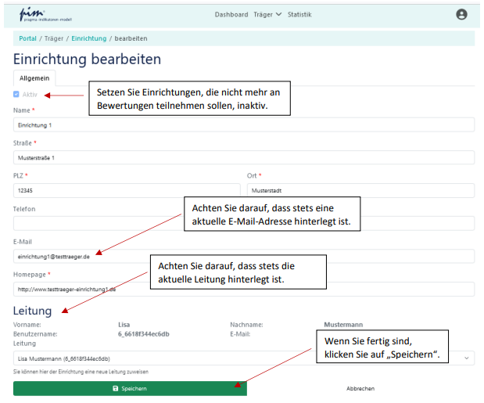Image resolution: width=484 pixels, height=403 pixels.
Task: Switch to the Allgemein tab
Action: pyautogui.click(x=34, y=78)
